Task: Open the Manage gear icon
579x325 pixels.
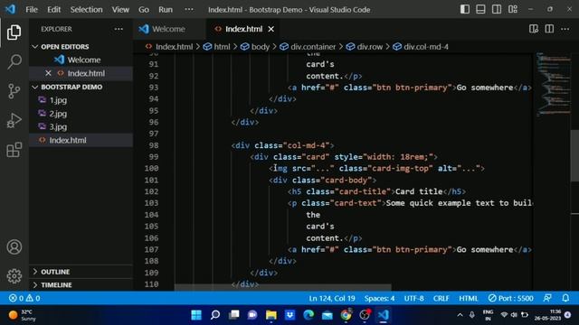Action: [x=14, y=276]
